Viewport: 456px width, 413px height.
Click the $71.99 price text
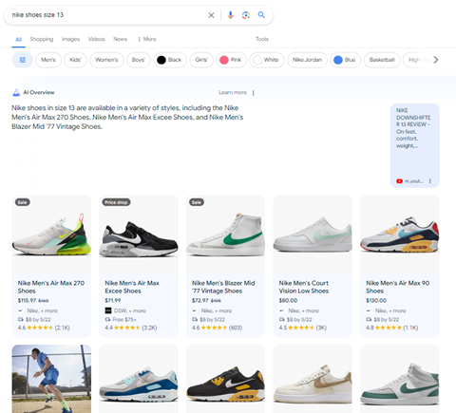click(113, 300)
